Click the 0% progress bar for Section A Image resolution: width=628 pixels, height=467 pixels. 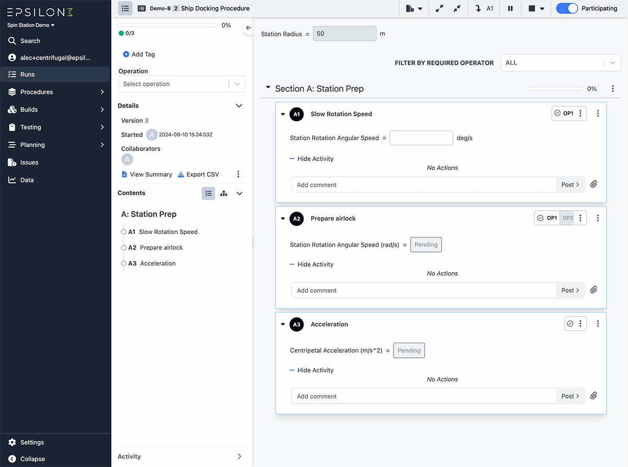tap(555, 88)
